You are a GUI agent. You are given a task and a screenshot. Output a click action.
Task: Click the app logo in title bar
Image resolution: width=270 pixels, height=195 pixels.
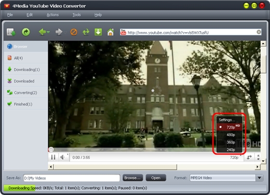[7, 6]
